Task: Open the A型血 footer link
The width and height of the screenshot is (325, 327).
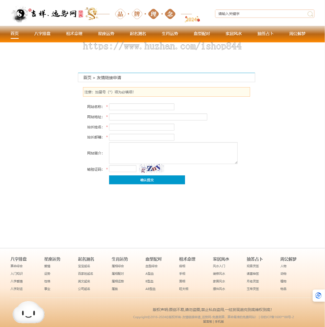Action: tap(150, 274)
